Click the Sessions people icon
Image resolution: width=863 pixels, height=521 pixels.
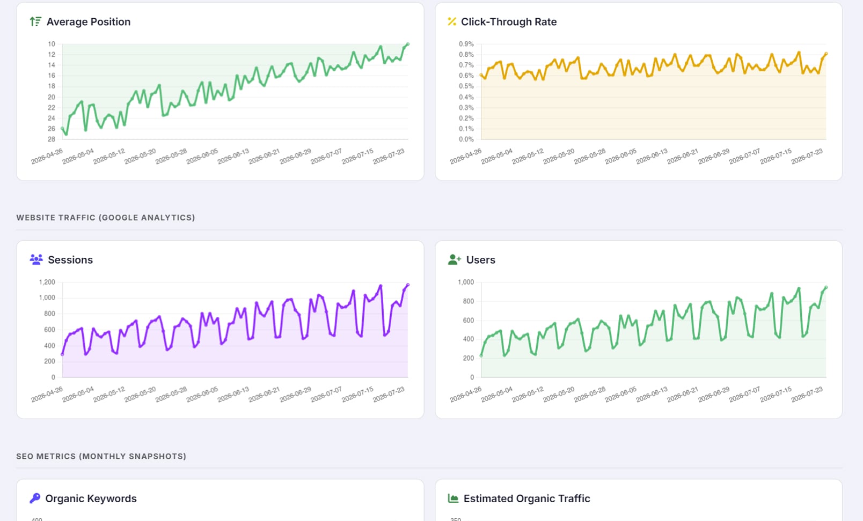(36, 259)
